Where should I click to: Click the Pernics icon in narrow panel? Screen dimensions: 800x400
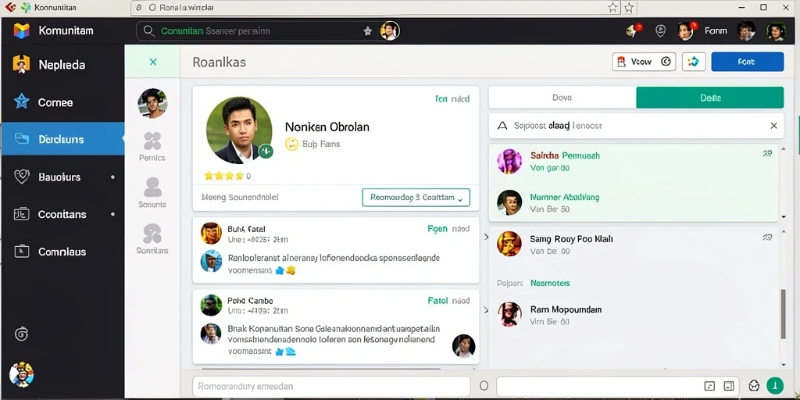click(152, 141)
